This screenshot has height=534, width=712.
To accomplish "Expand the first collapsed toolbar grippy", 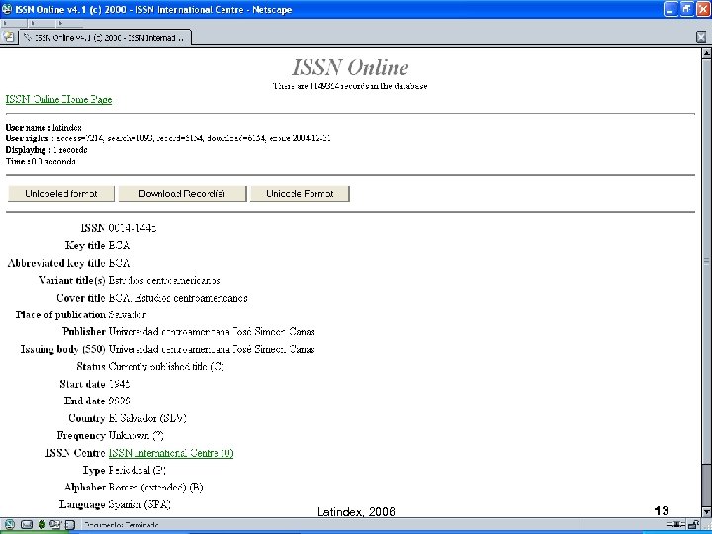I will click(x=14, y=23).
